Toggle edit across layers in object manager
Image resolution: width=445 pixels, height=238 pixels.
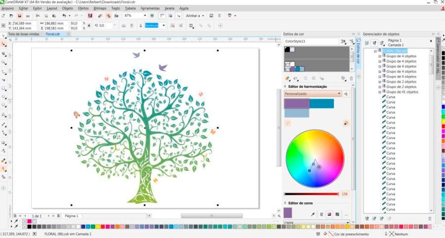[374, 43]
